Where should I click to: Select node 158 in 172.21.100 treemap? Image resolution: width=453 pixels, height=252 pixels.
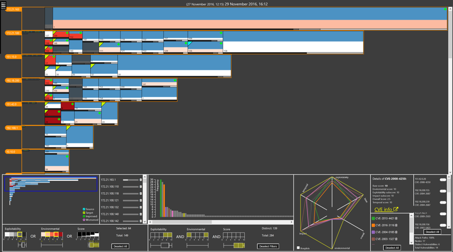293,42
